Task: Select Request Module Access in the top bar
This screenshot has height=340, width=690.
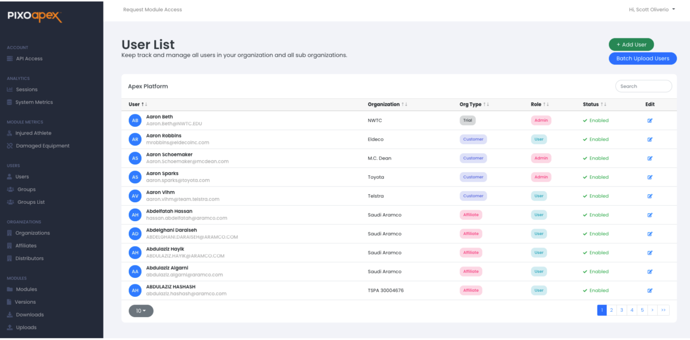Action: coord(151,9)
